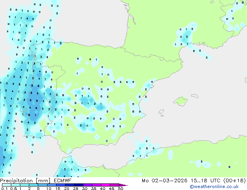247x190 pixels.
Task: Click the "[mm]" unit label
Action: point(43,181)
